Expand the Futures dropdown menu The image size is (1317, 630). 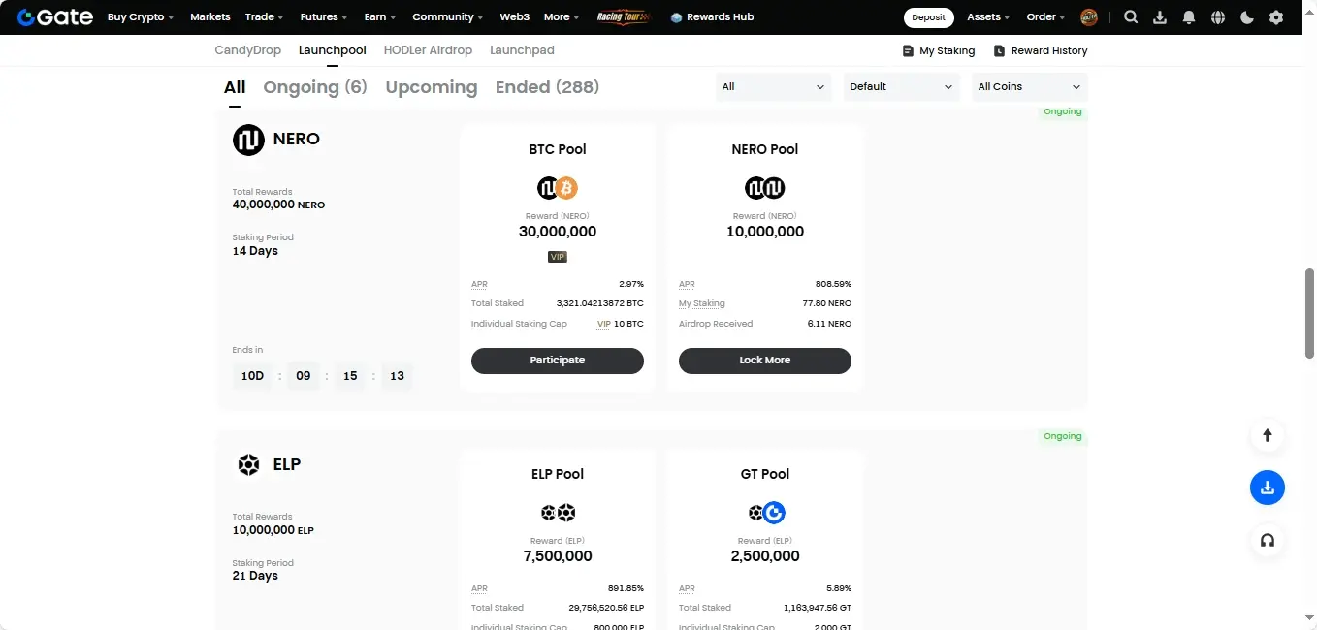(x=324, y=16)
